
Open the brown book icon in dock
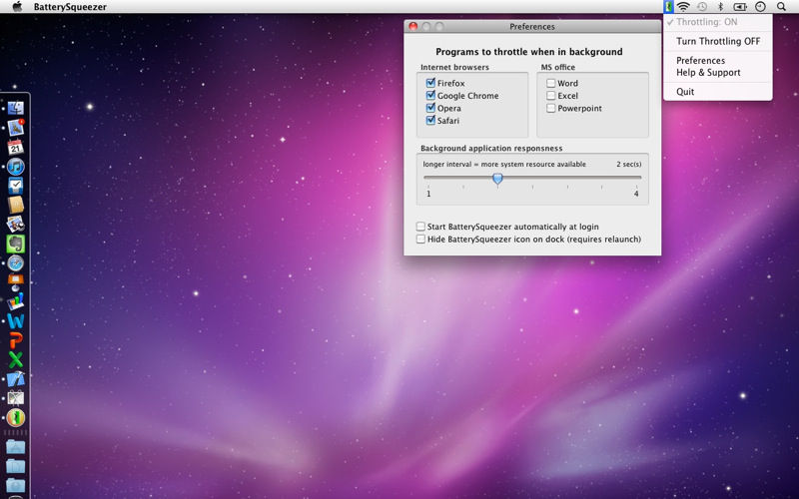tap(15, 205)
